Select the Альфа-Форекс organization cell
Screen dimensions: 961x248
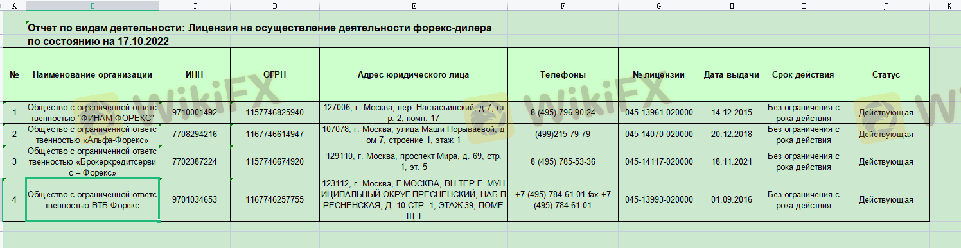coord(93,134)
